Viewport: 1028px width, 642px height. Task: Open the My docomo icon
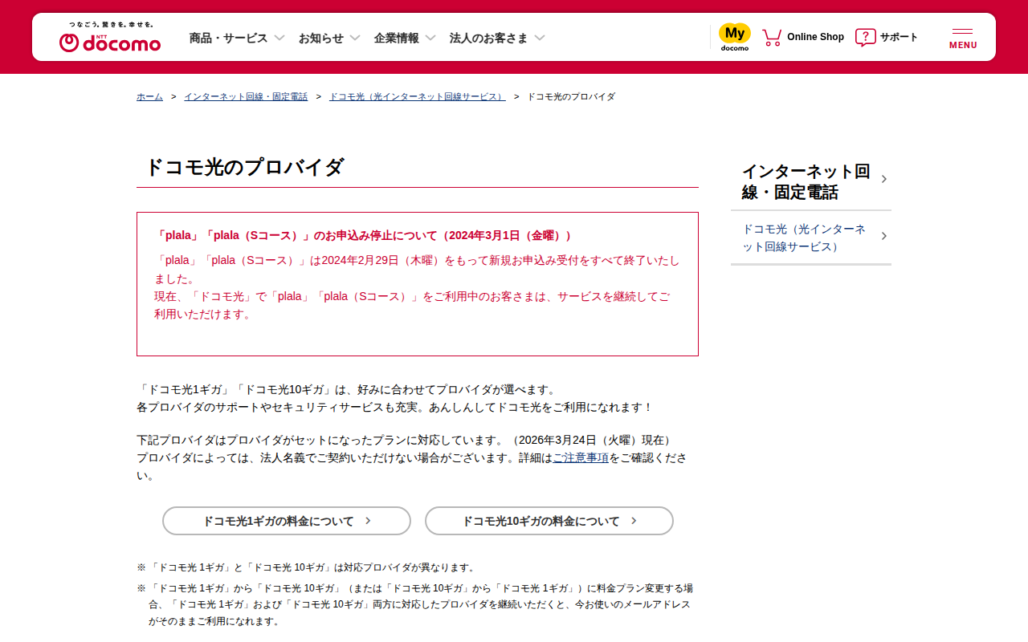[x=734, y=37]
